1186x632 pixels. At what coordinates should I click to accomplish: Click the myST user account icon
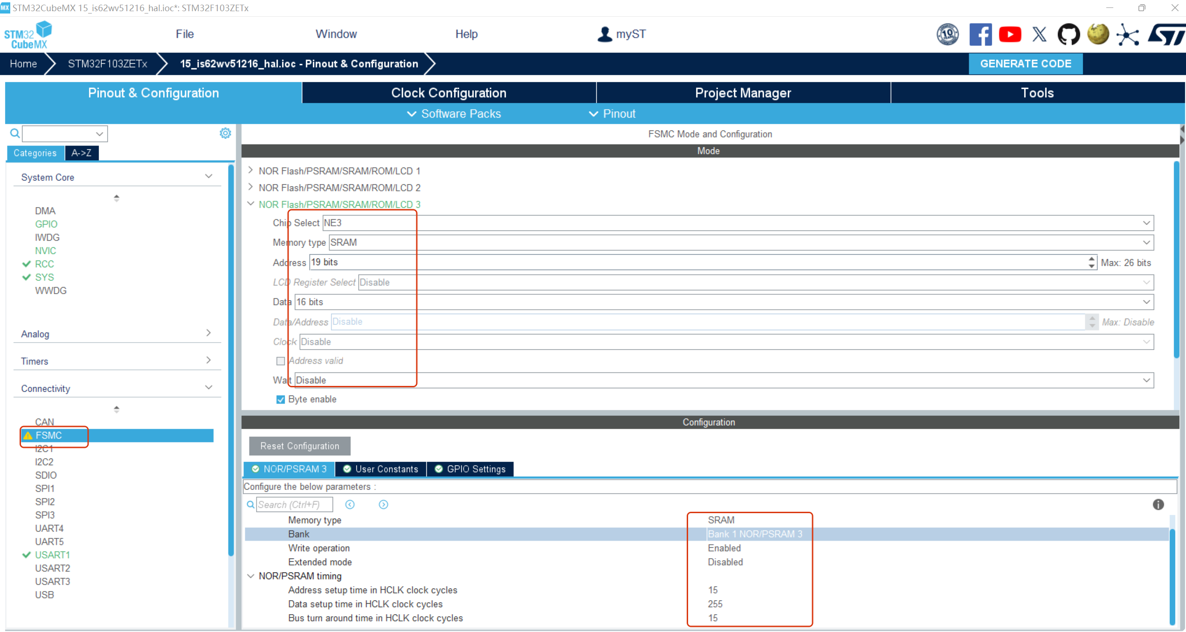(605, 34)
